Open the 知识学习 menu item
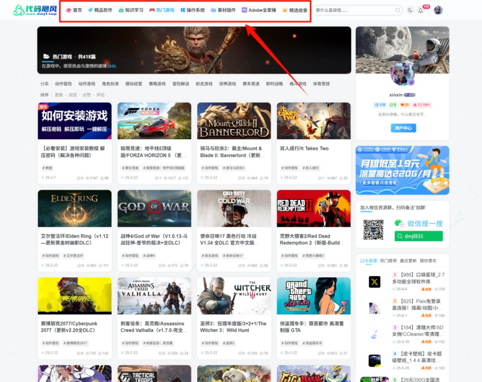This screenshot has height=382, width=482. click(131, 10)
